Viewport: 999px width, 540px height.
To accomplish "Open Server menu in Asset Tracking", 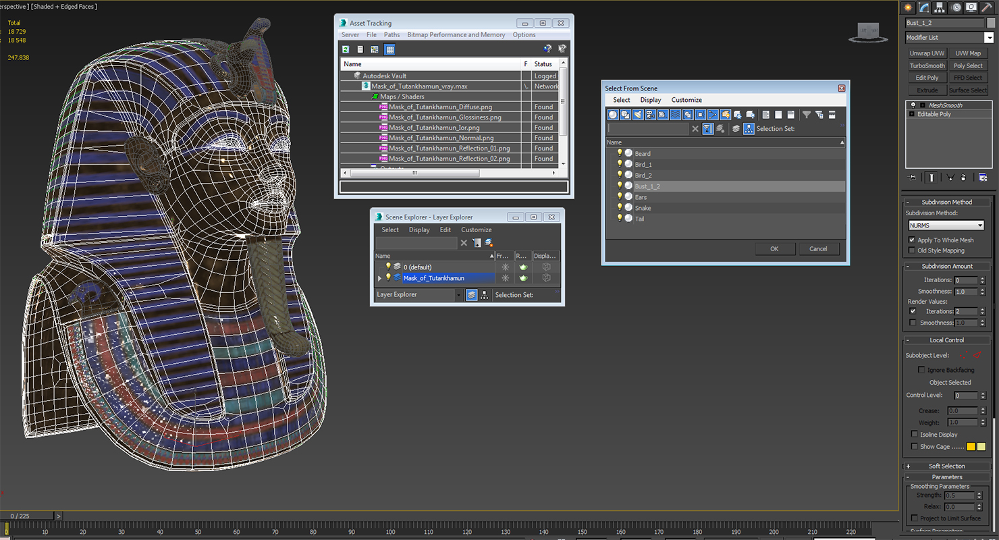I will pos(350,35).
